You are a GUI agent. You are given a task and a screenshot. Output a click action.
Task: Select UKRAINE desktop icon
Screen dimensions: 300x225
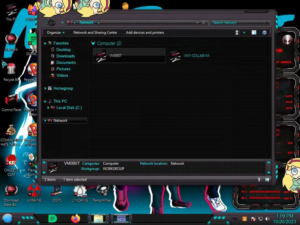[x=34, y=193]
